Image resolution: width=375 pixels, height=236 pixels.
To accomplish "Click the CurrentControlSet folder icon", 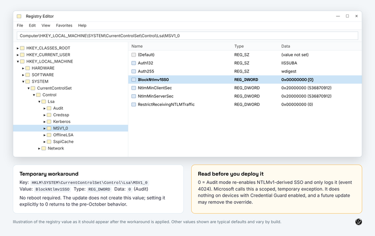I will [x=33, y=88].
